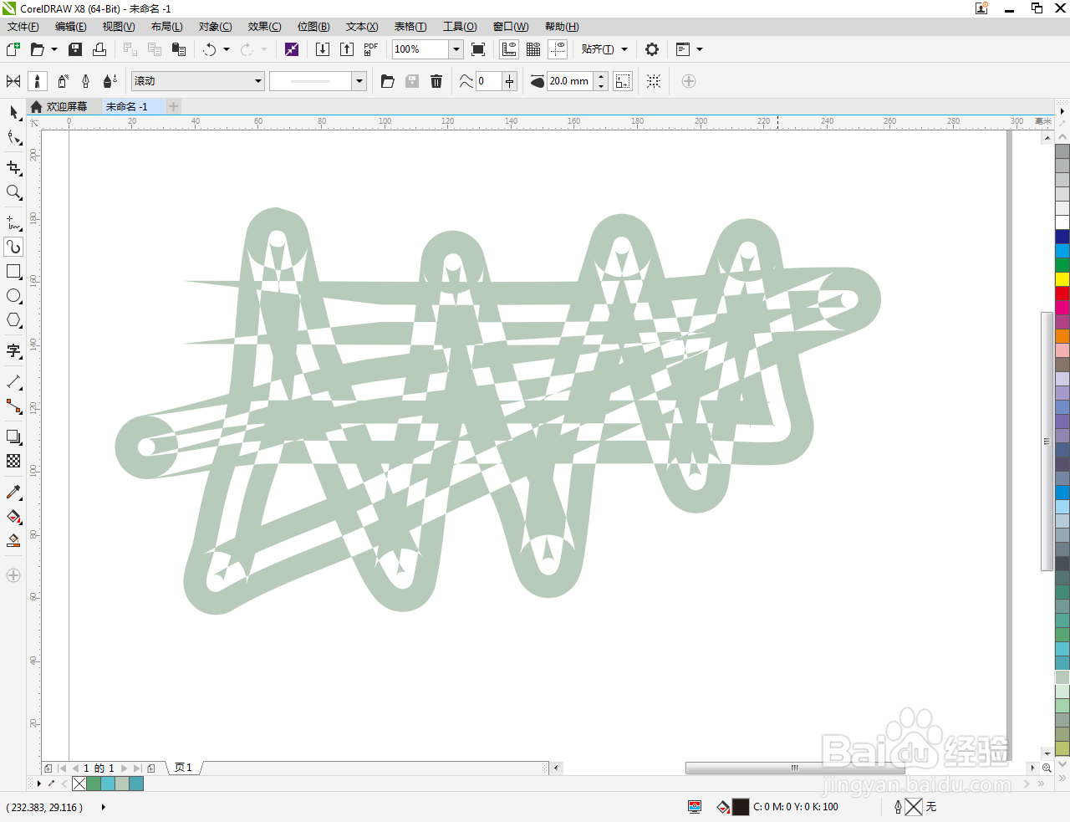The width and height of the screenshot is (1070, 822).
Task: Browse brush folder icon in property bar
Action: click(x=388, y=81)
